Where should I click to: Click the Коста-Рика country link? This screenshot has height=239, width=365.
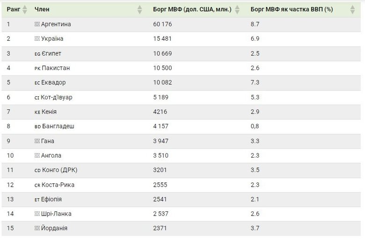pos(58,185)
